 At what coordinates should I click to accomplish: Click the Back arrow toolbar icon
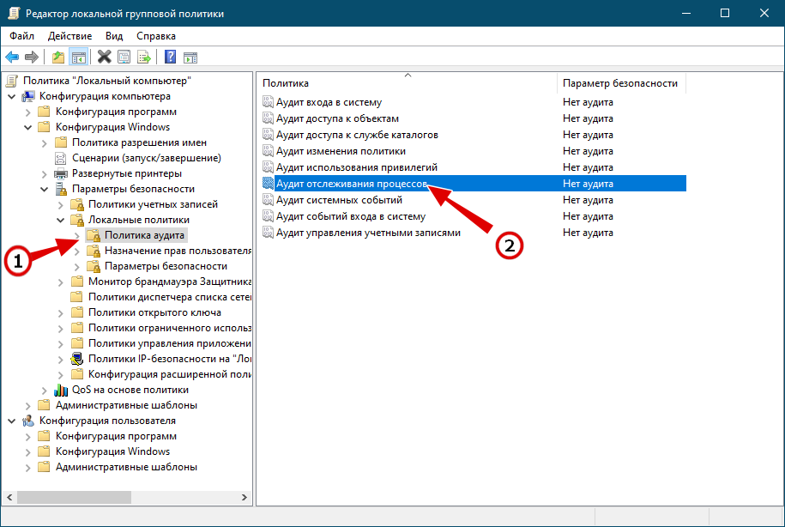tap(13, 58)
